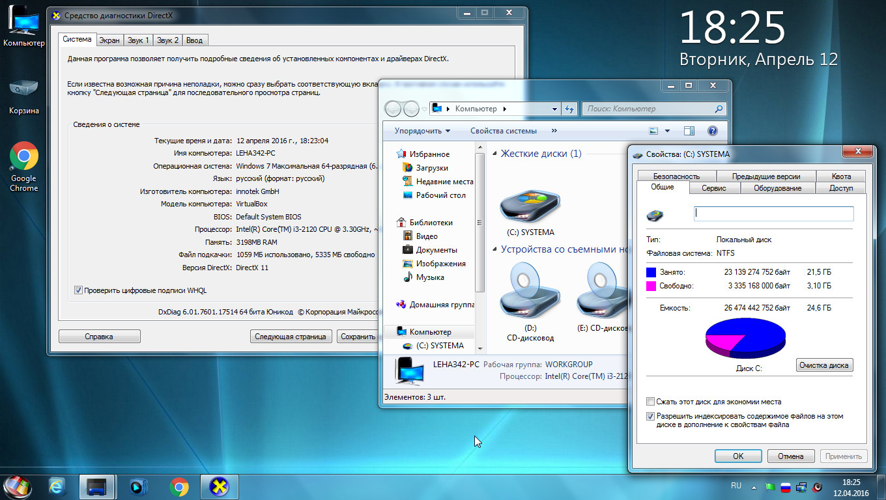
Task: Open the Безопасность tab in properties
Action: point(676,176)
